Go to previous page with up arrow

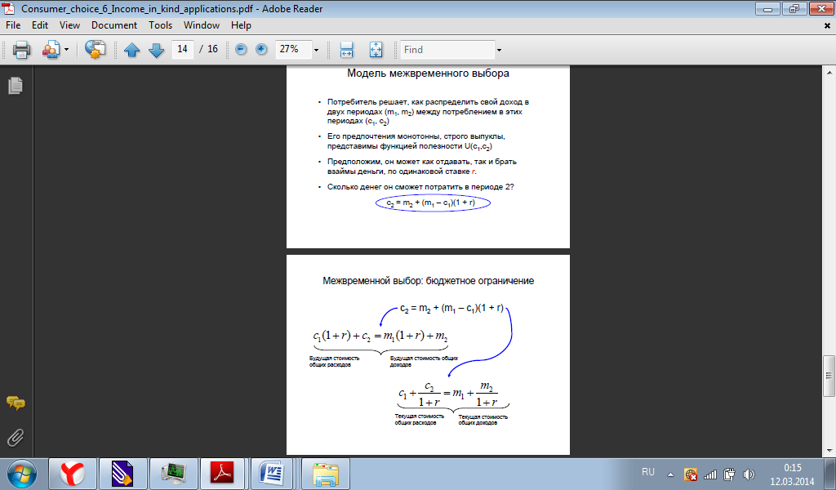(131, 50)
